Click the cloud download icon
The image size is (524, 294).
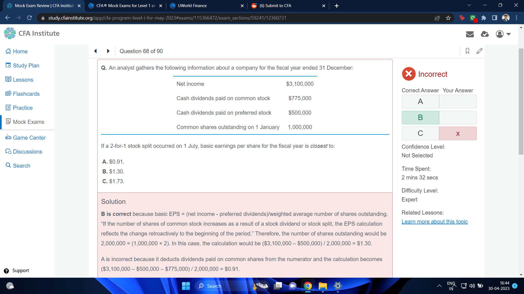[x=485, y=34]
